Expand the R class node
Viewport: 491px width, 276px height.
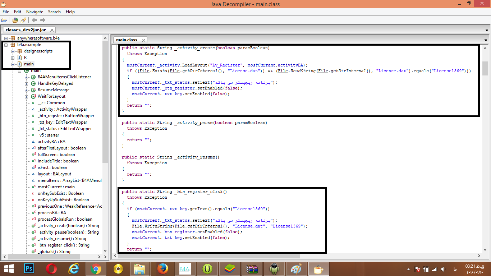(13, 57)
